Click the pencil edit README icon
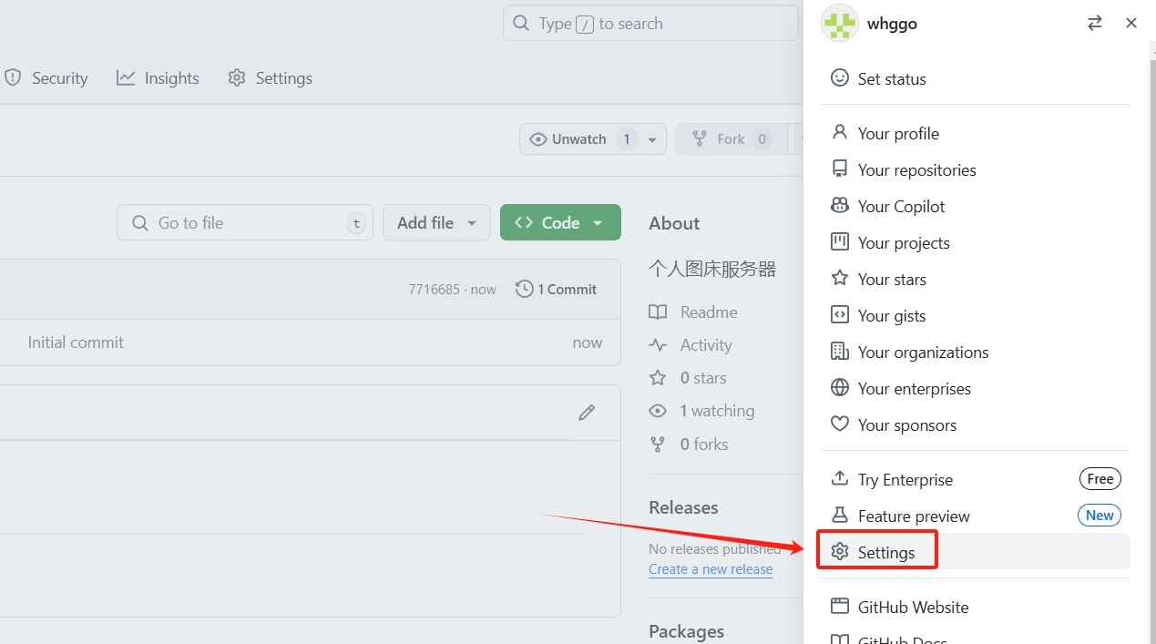 click(587, 413)
